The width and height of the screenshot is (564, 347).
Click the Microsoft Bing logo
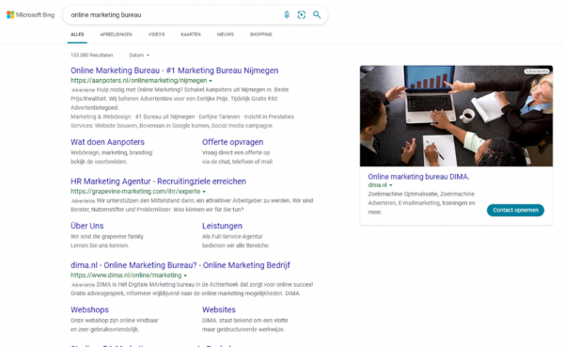(x=31, y=15)
